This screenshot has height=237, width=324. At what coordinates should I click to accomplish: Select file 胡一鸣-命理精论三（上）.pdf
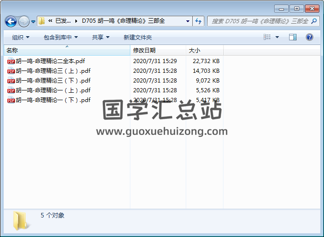pos(53,71)
